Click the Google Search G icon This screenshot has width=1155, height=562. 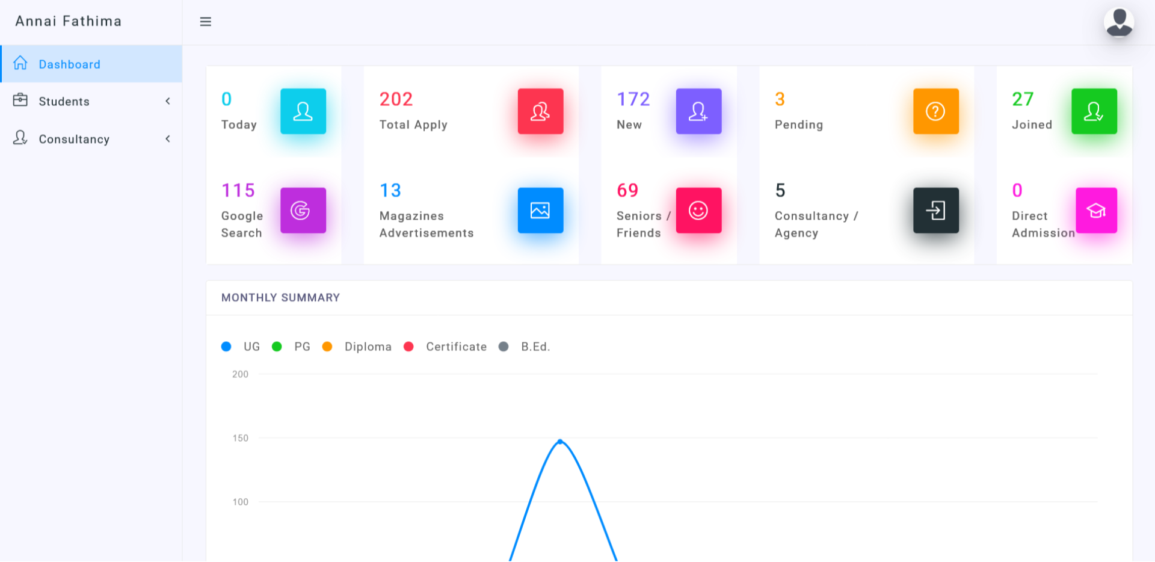(303, 210)
